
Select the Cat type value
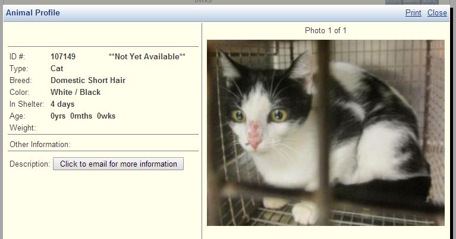(x=56, y=68)
